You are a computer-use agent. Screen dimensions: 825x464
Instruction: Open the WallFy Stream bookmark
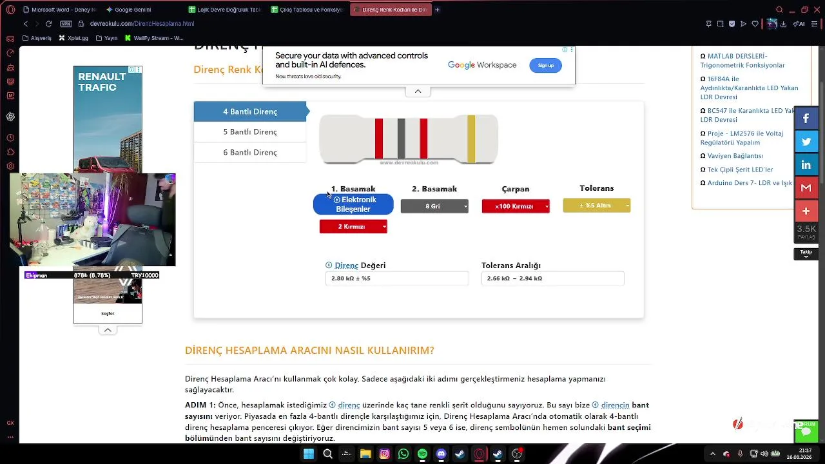(x=153, y=38)
